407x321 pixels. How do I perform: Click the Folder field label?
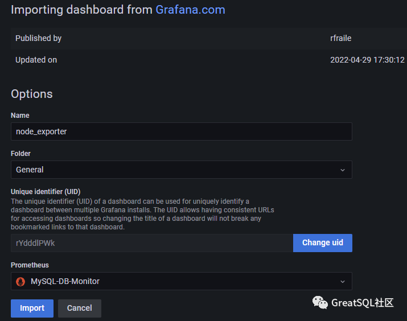(20, 154)
